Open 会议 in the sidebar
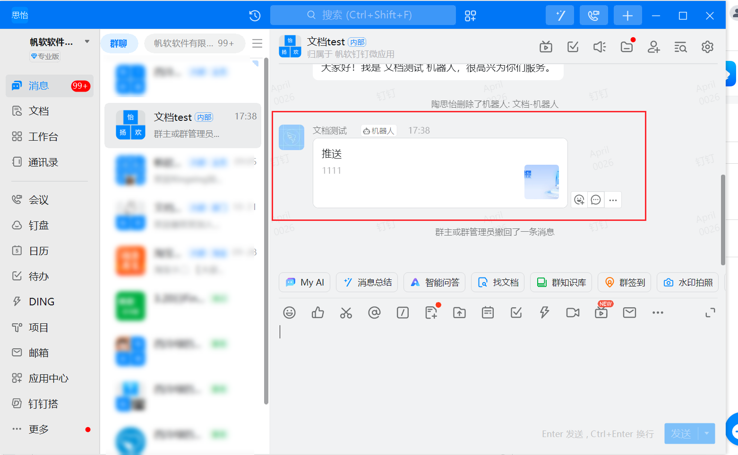The image size is (738, 455). 50,200
